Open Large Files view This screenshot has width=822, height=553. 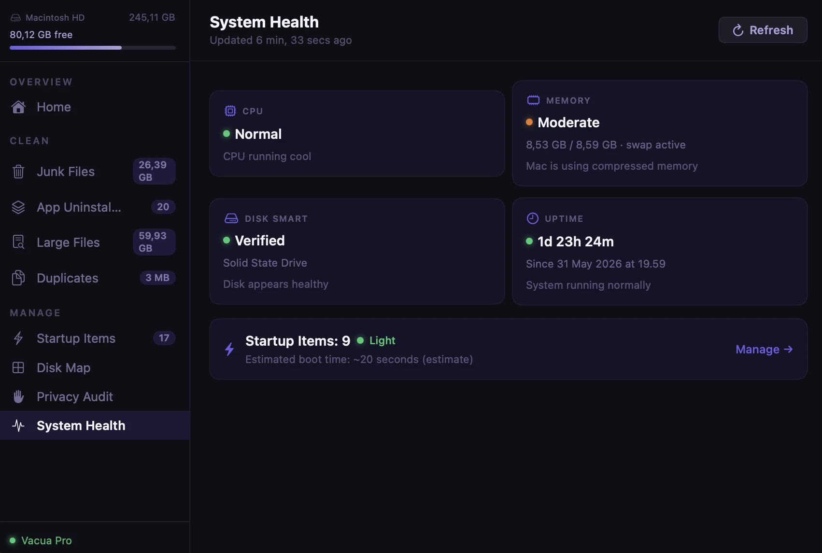[95, 242]
